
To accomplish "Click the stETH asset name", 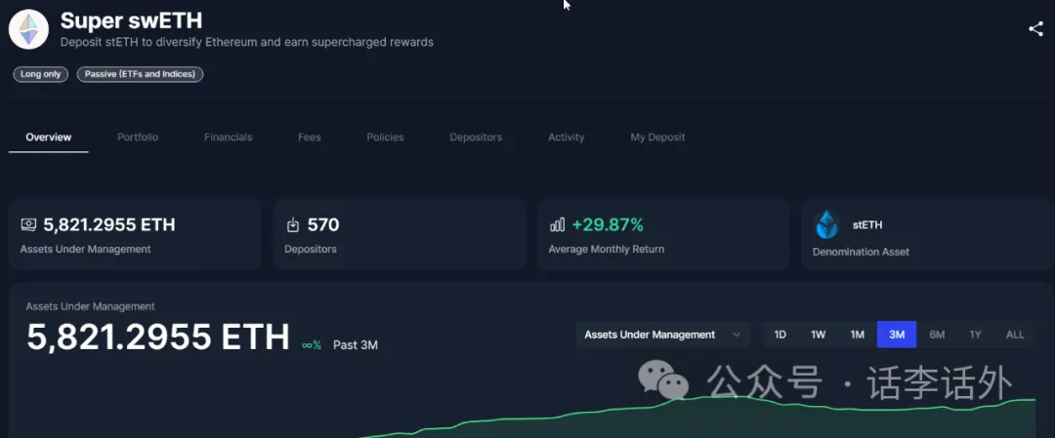I will point(867,225).
